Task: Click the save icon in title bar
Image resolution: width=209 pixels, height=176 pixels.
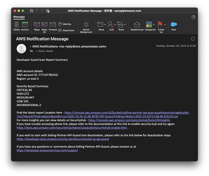Action: (x=31, y=11)
